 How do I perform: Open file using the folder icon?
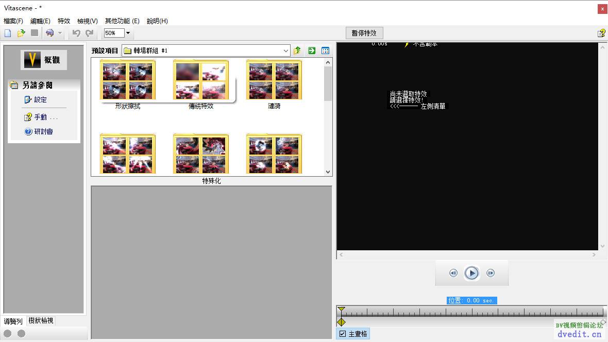(x=21, y=33)
